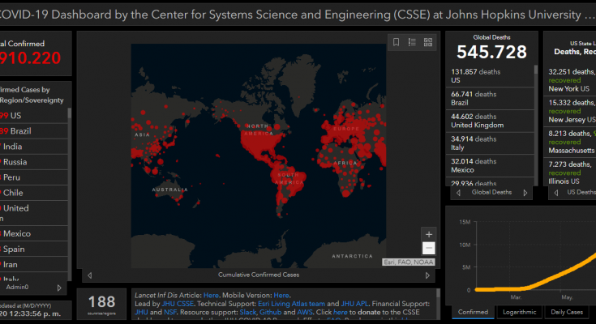Viewport: 596px width, 324px height.
Task: Select Iran in confirmed cases list
Action: (34, 264)
